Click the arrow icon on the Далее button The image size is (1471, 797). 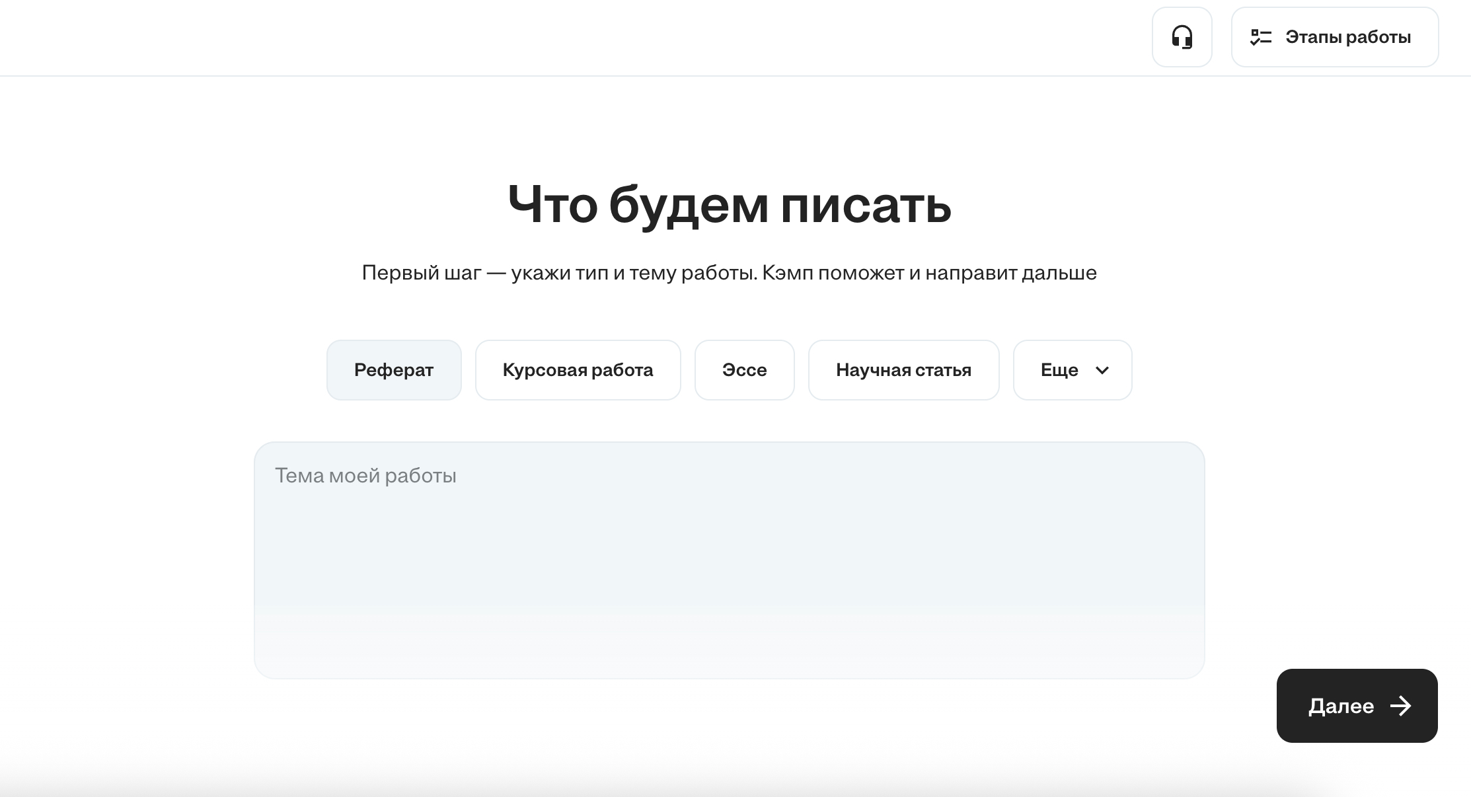point(1400,706)
